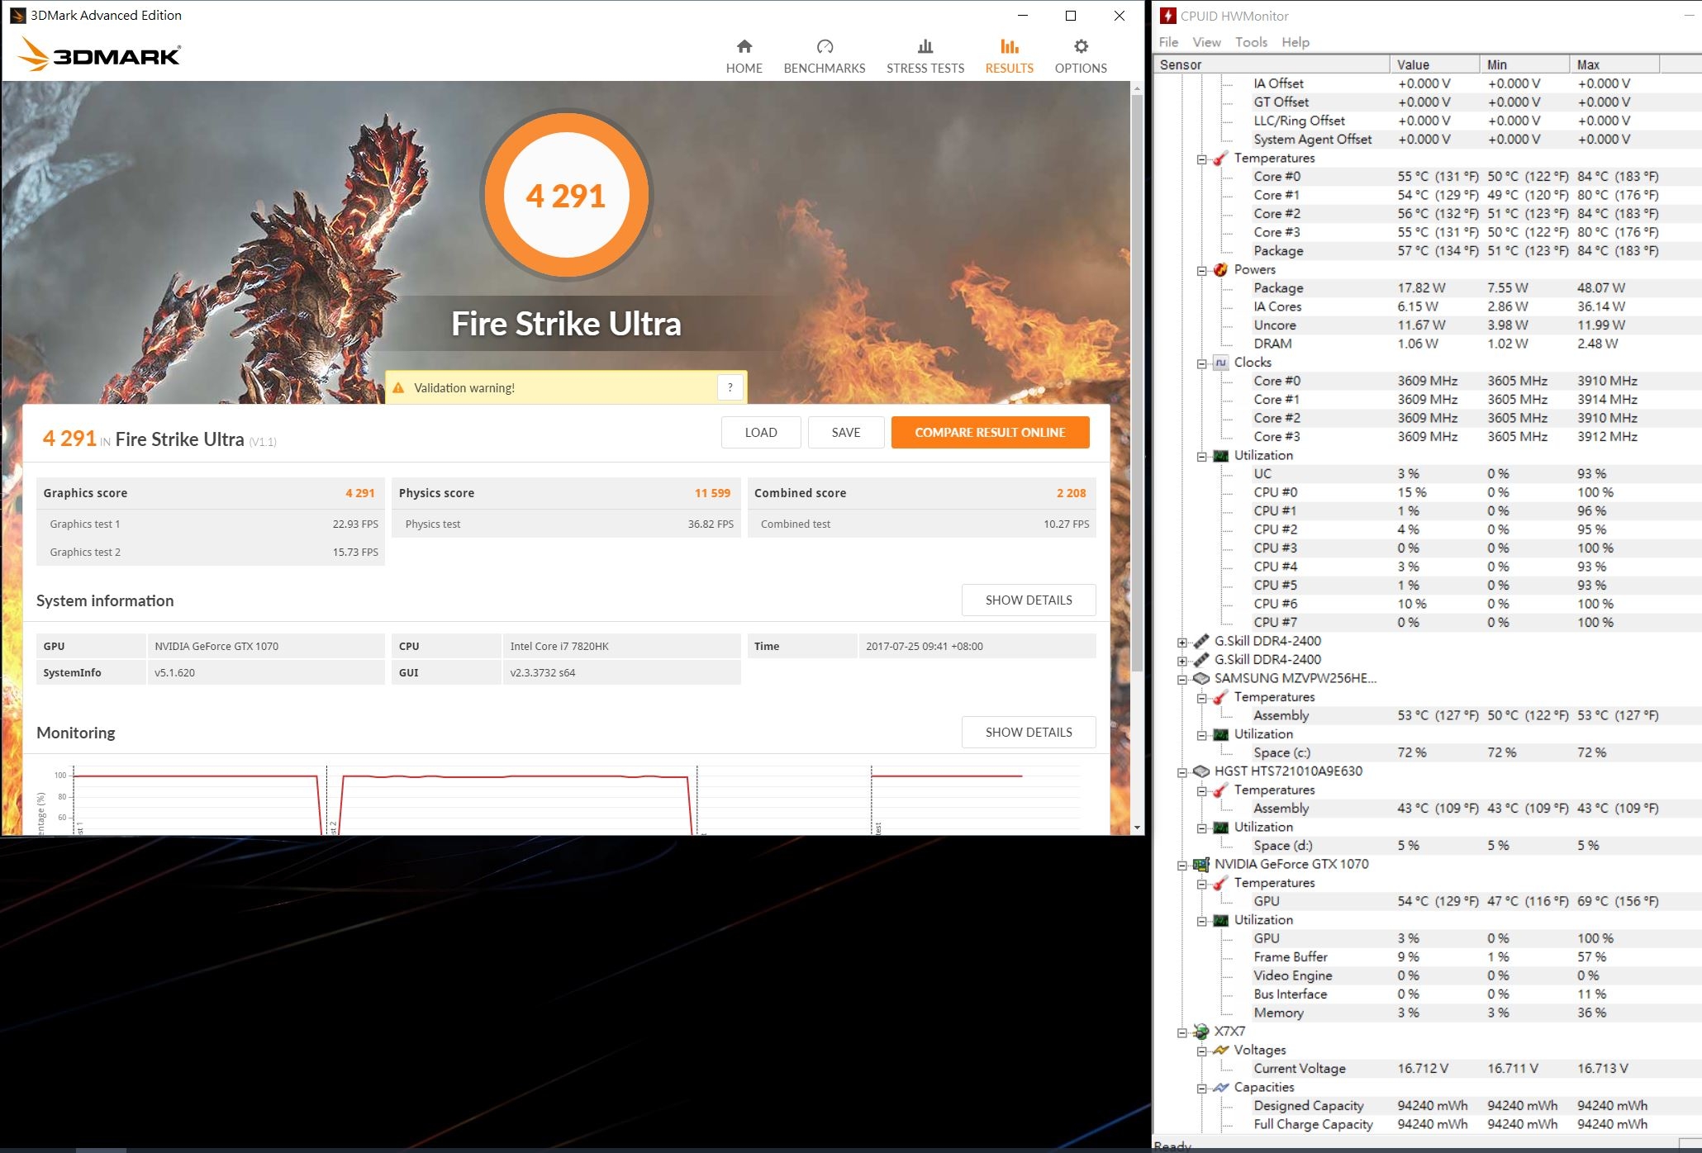The height and width of the screenshot is (1153, 1702).
Task: Click the HGST HTS721010A9E630 drive icon
Action: click(x=1201, y=771)
